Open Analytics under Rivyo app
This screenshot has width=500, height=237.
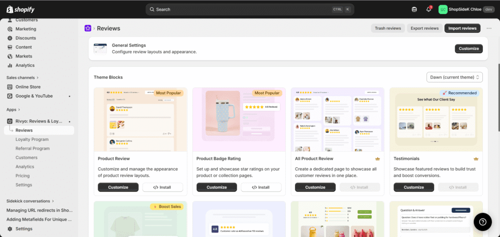pyautogui.click(x=24, y=167)
